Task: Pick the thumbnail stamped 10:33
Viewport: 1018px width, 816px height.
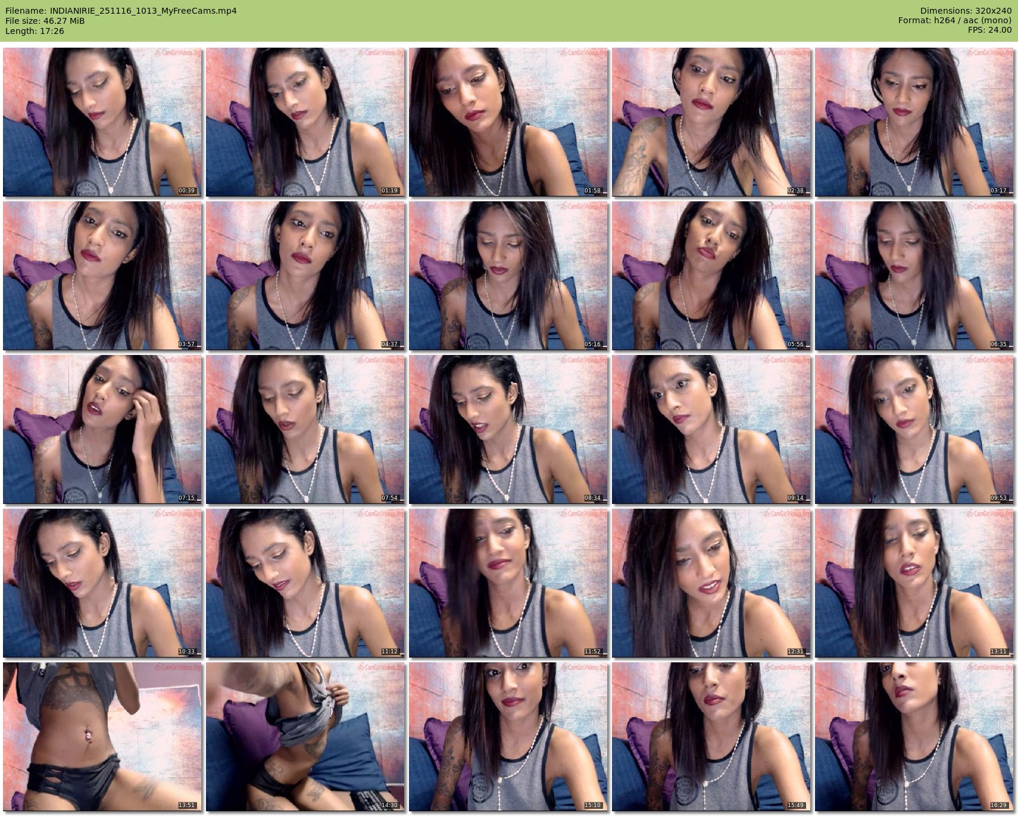Action: pyautogui.click(x=102, y=583)
